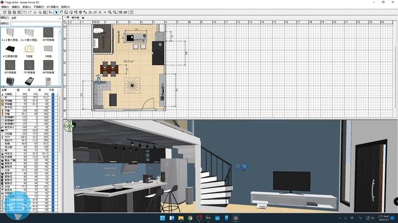Image resolution: width=398 pixels, height=223 pixels.
Task: Click the Create photo camera icon
Action: click(121, 12)
